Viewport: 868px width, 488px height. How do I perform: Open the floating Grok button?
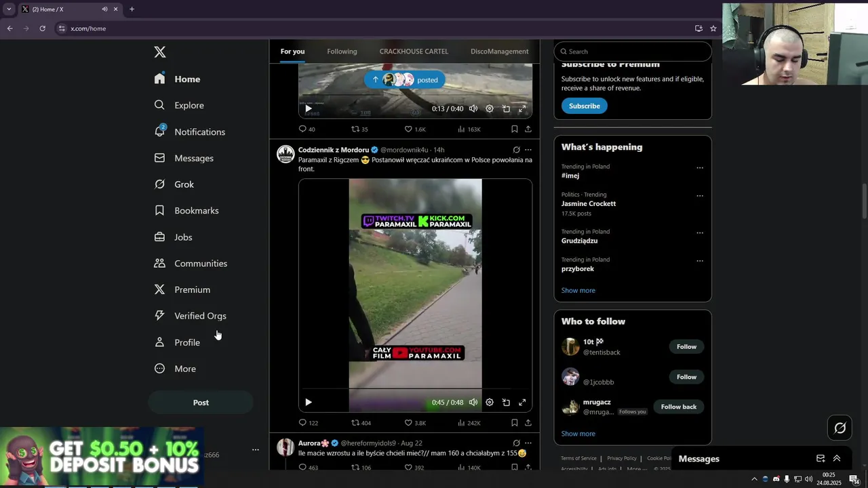[840, 428]
